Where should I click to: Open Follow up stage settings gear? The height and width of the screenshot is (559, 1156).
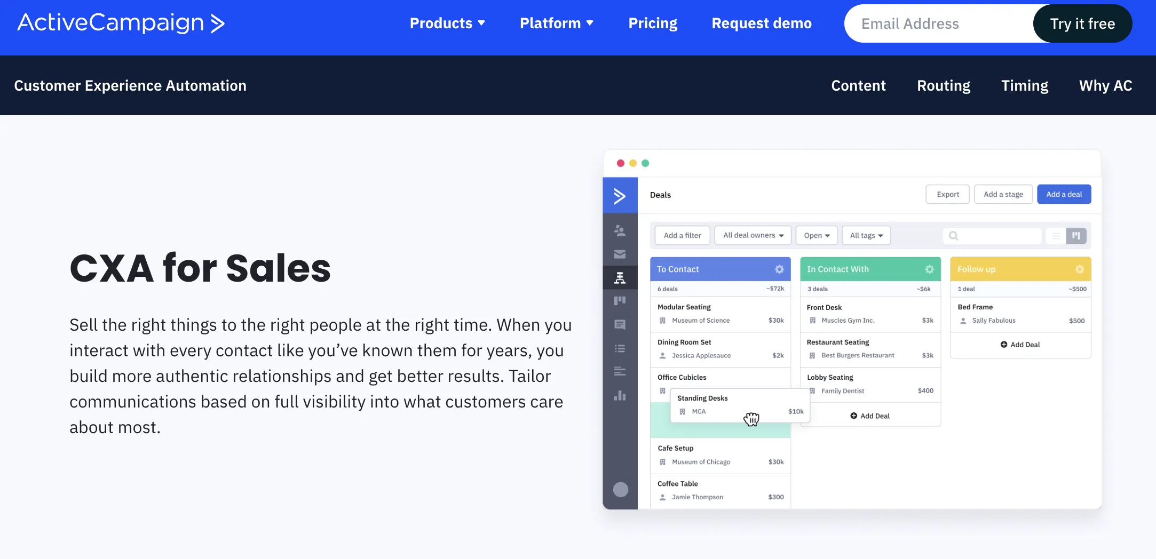coord(1080,269)
